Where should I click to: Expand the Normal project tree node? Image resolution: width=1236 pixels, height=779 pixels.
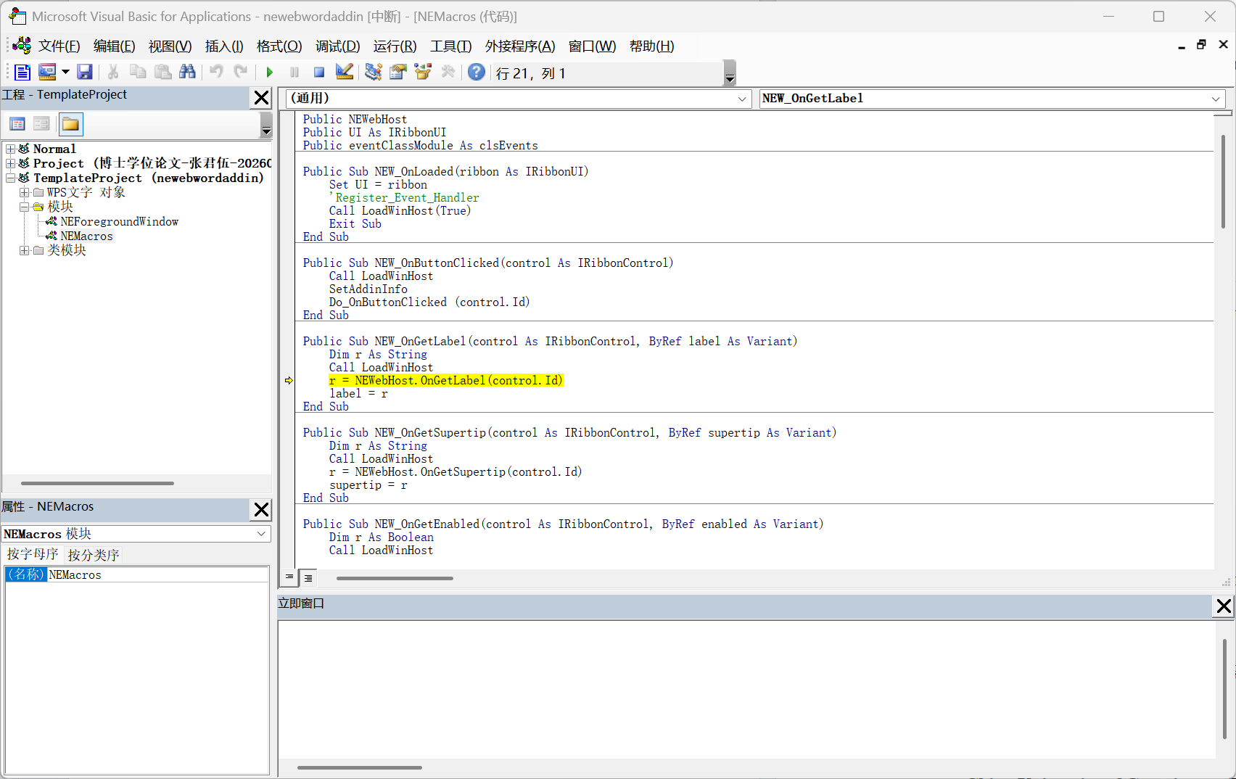(x=10, y=149)
